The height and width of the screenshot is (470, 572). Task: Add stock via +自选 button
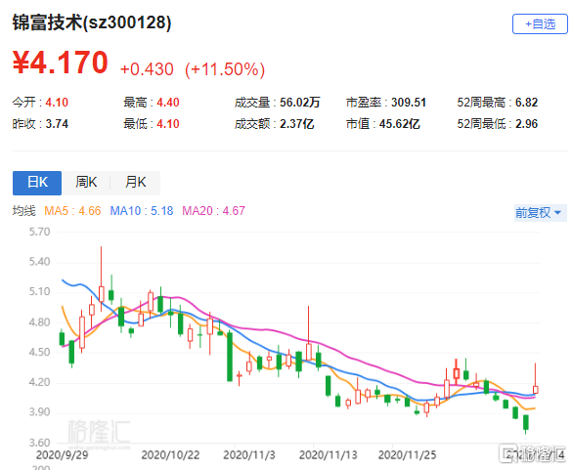pos(540,24)
